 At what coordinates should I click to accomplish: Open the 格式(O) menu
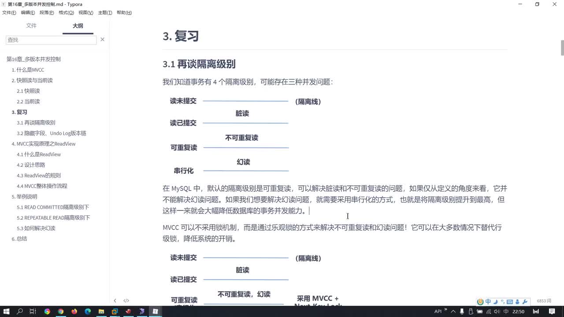[x=66, y=12]
